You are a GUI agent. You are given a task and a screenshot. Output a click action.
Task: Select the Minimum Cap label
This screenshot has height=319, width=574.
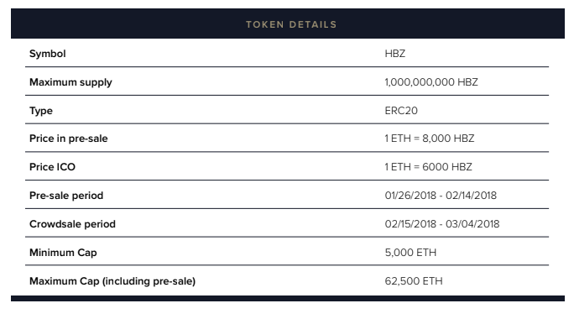63,253
